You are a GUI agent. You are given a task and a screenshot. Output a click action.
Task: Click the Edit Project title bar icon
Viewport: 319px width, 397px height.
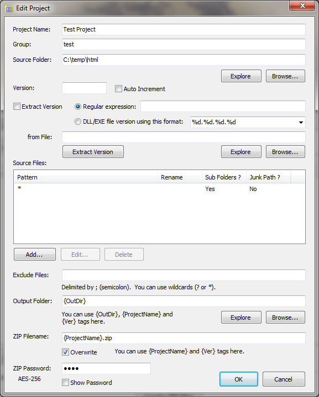click(9, 9)
